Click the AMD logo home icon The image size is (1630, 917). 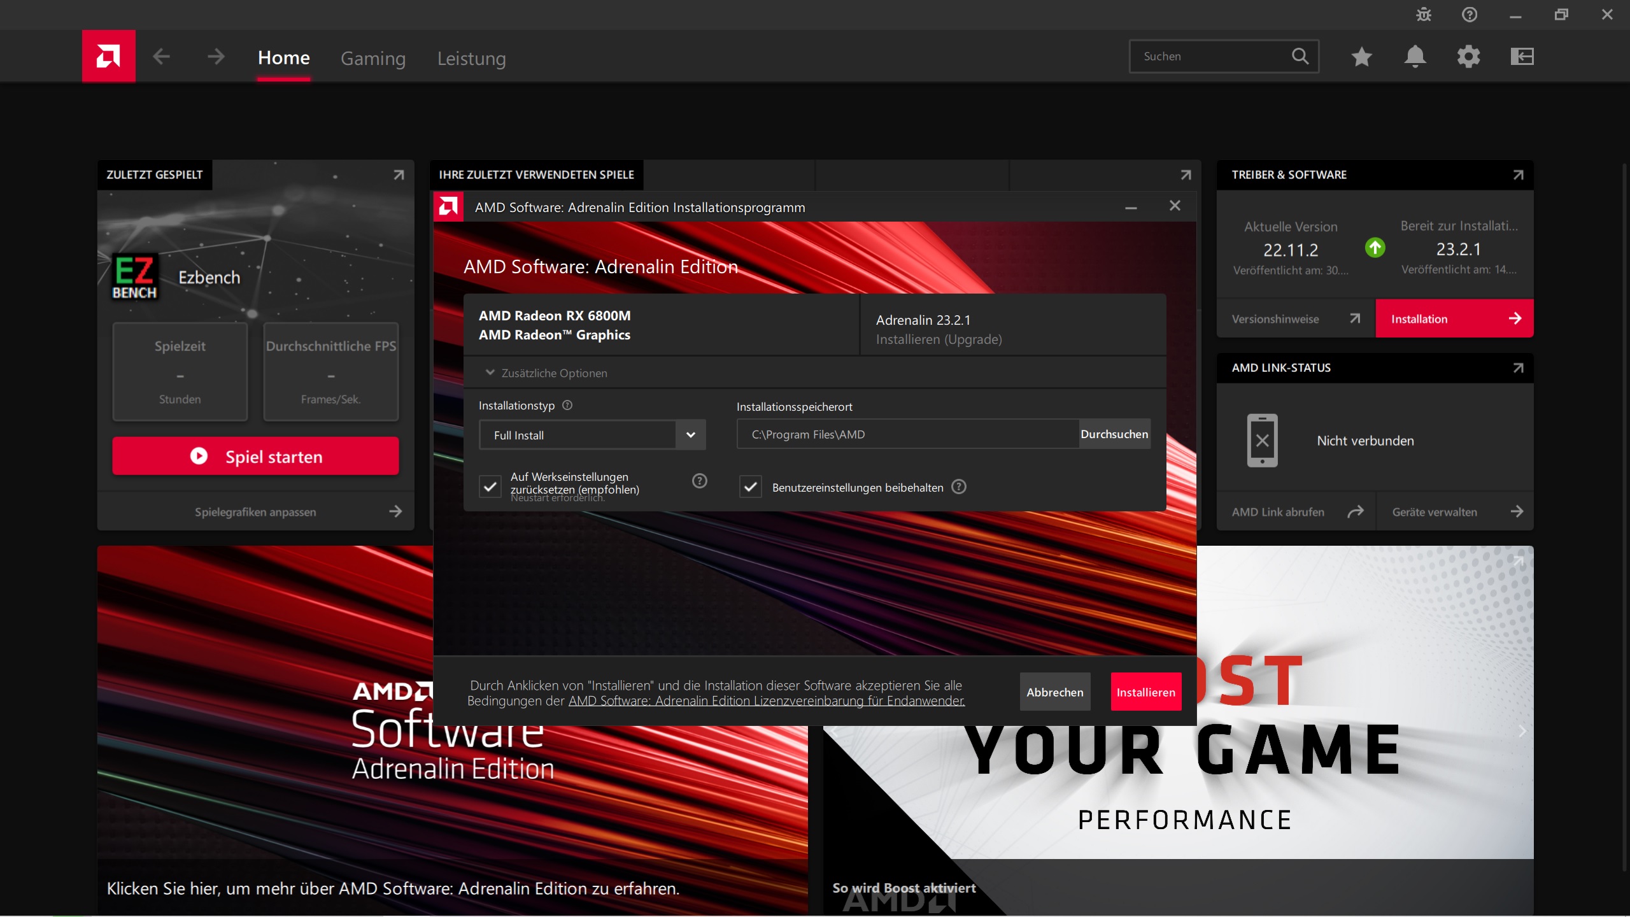(x=108, y=56)
